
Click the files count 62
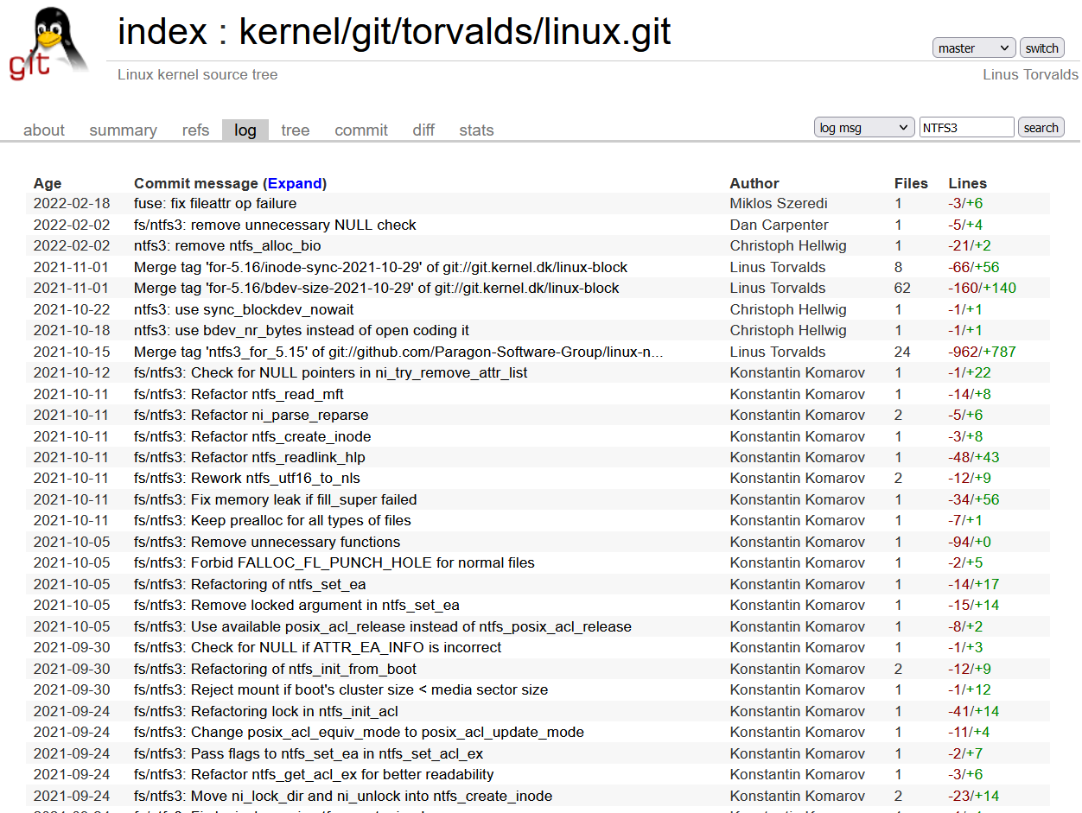coord(903,289)
